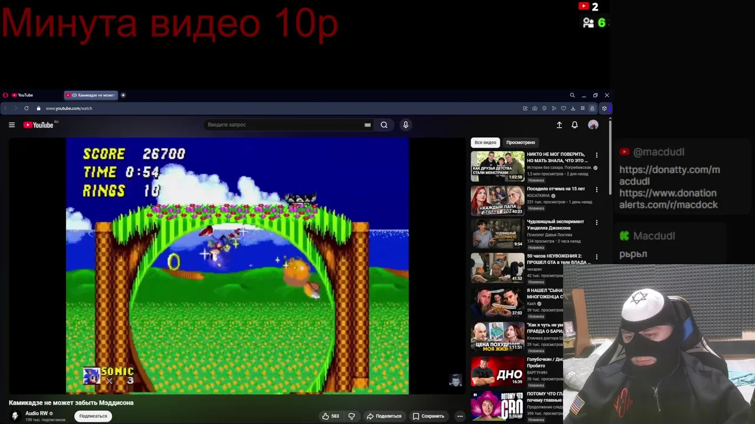The width and height of the screenshot is (755, 424).
Task: Open the YouTube account avatar menu
Action: pyautogui.click(x=593, y=125)
